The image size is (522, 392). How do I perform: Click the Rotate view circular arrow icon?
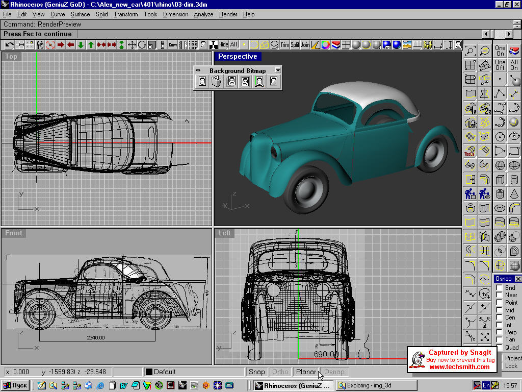(142, 45)
